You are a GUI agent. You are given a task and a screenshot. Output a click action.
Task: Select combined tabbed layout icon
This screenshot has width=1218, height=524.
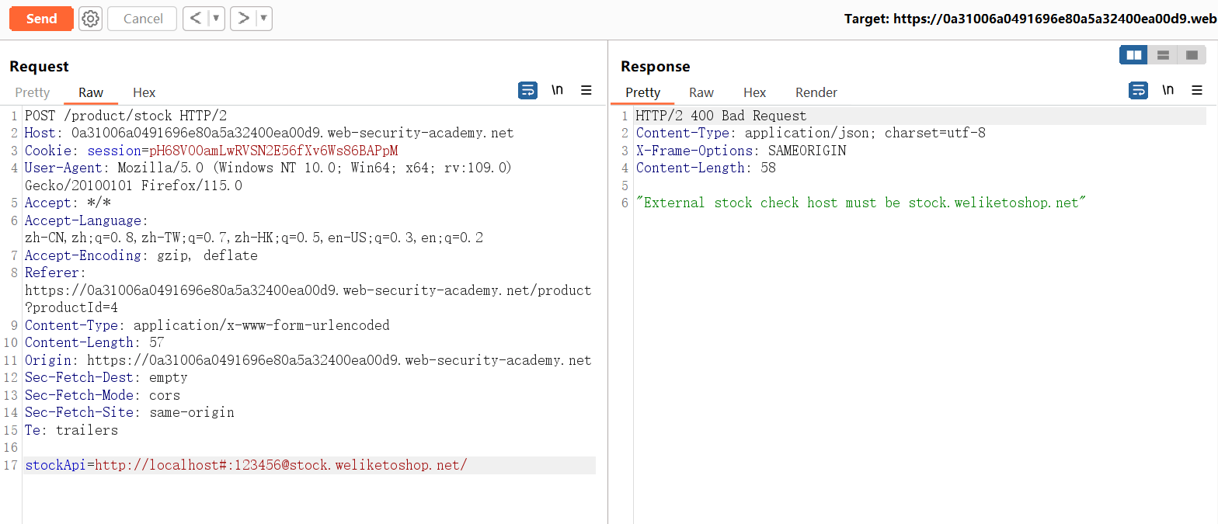tap(1192, 55)
